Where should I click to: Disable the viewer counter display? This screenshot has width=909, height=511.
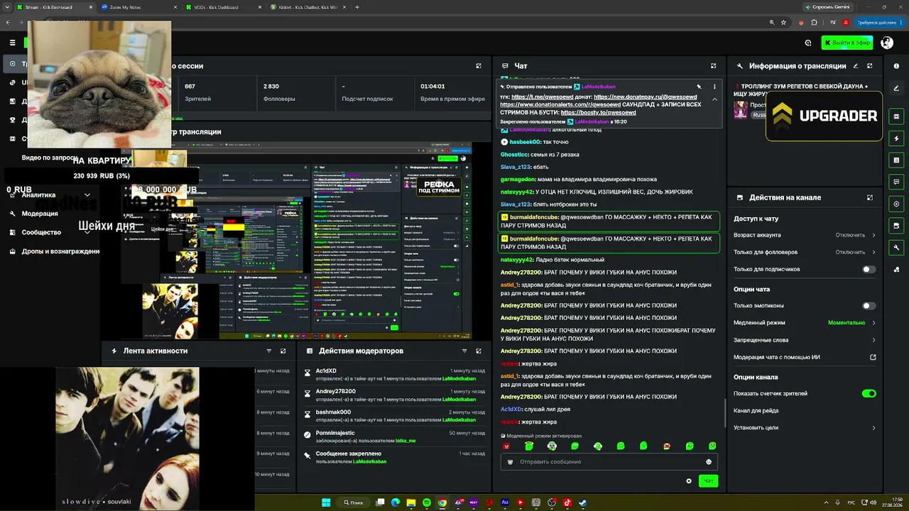coord(869,393)
